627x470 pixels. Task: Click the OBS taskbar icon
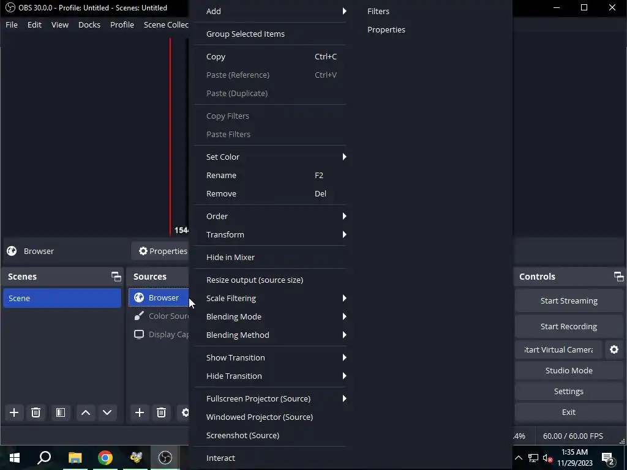click(x=165, y=458)
